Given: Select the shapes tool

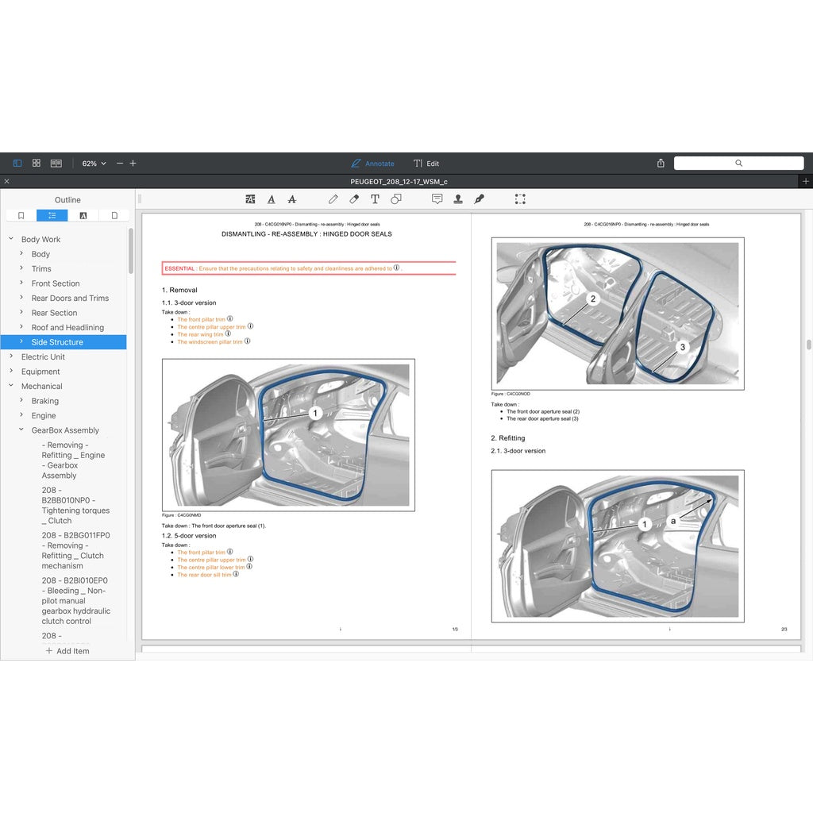Looking at the screenshot, I should [x=396, y=199].
